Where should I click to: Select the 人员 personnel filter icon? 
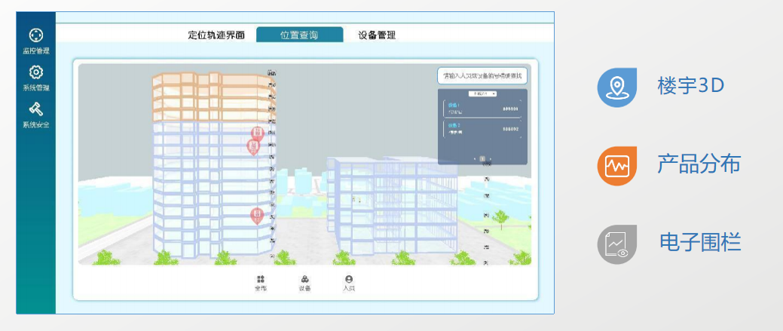pyautogui.click(x=349, y=280)
